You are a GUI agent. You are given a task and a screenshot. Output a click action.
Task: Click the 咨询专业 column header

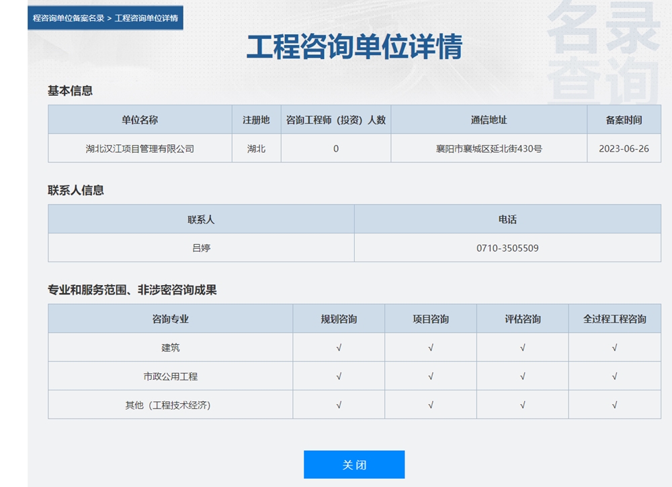(170, 319)
